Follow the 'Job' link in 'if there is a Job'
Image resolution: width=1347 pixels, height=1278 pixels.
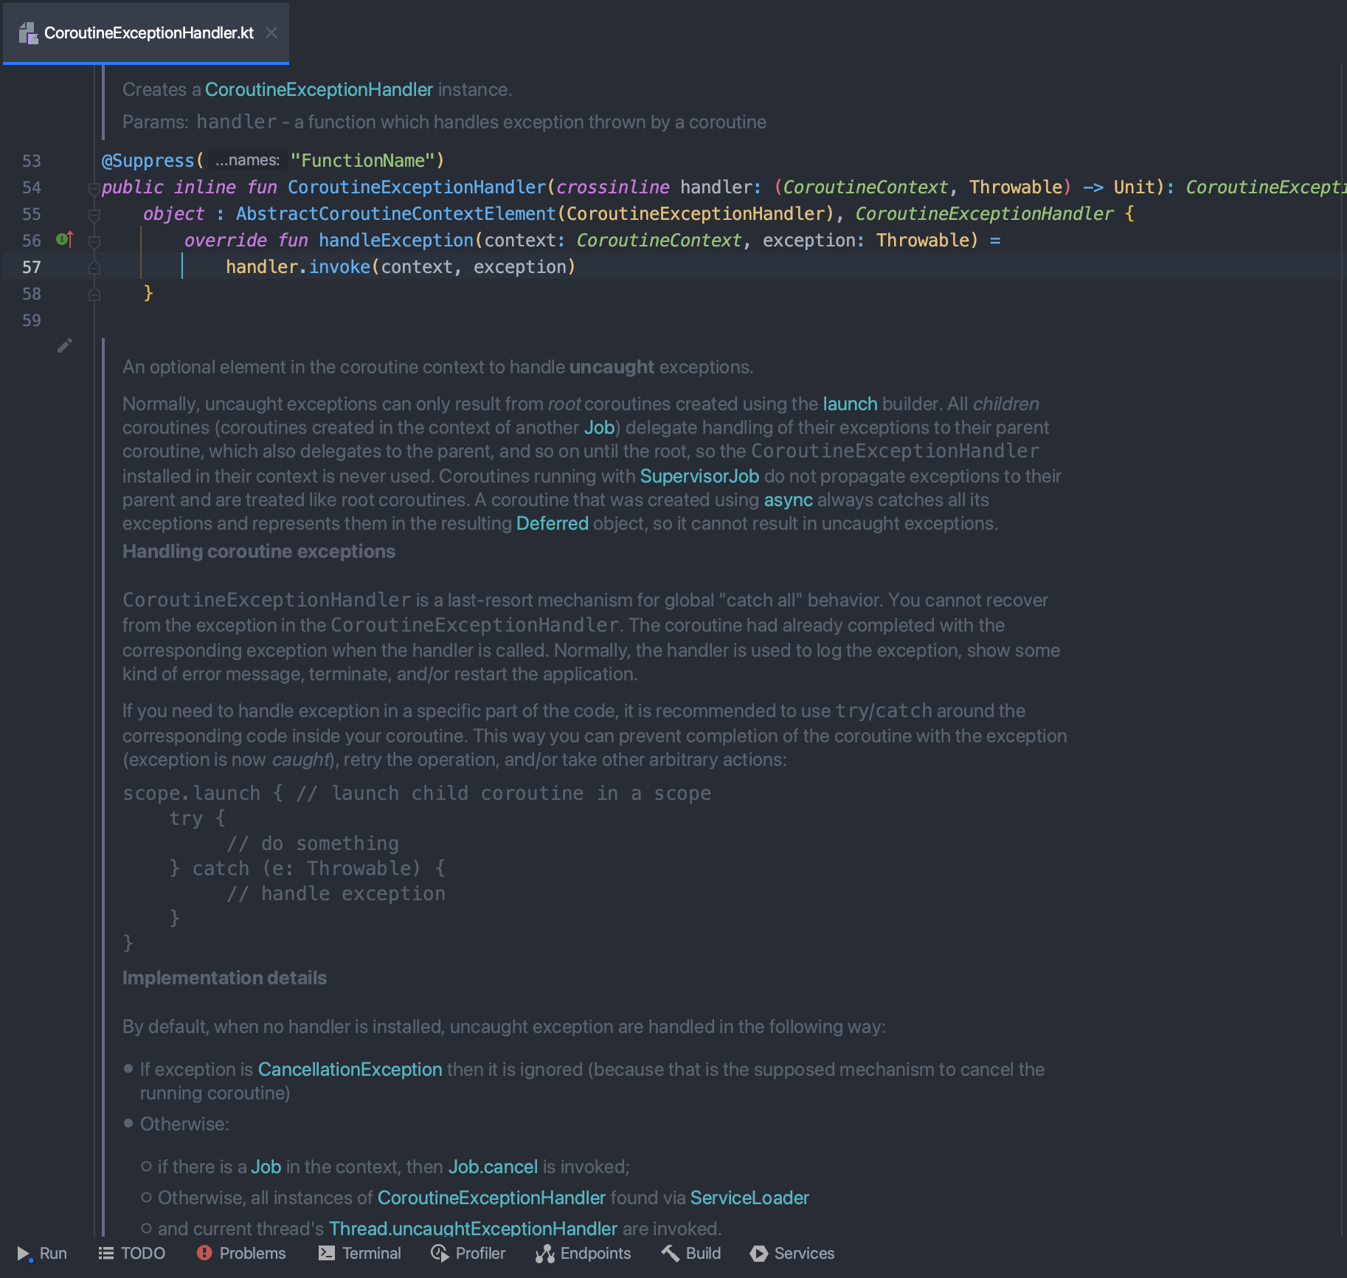pyautogui.click(x=266, y=1167)
